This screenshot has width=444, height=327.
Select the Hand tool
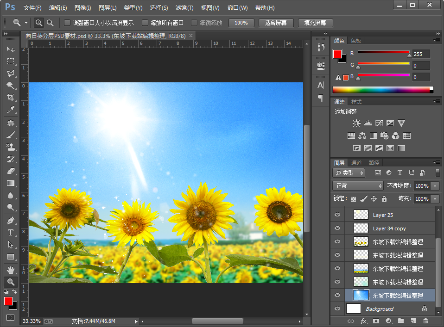point(11,270)
